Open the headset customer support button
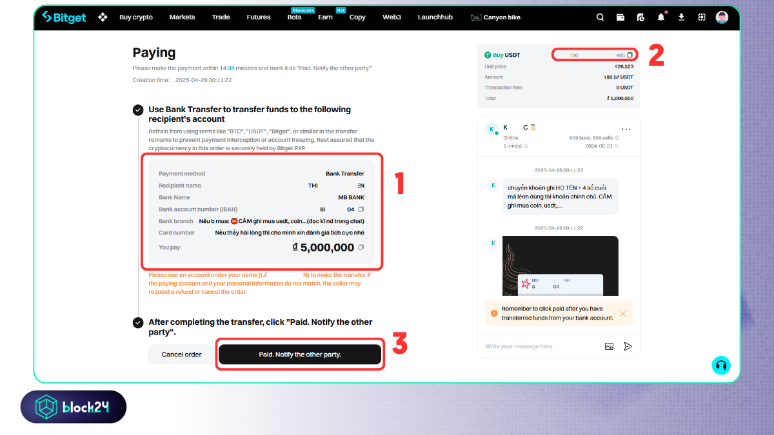Viewport: 774px width, 435px height. pos(721,365)
